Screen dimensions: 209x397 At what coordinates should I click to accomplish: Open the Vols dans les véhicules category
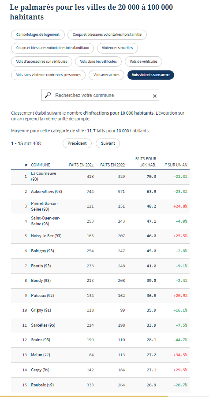(98, 62)
